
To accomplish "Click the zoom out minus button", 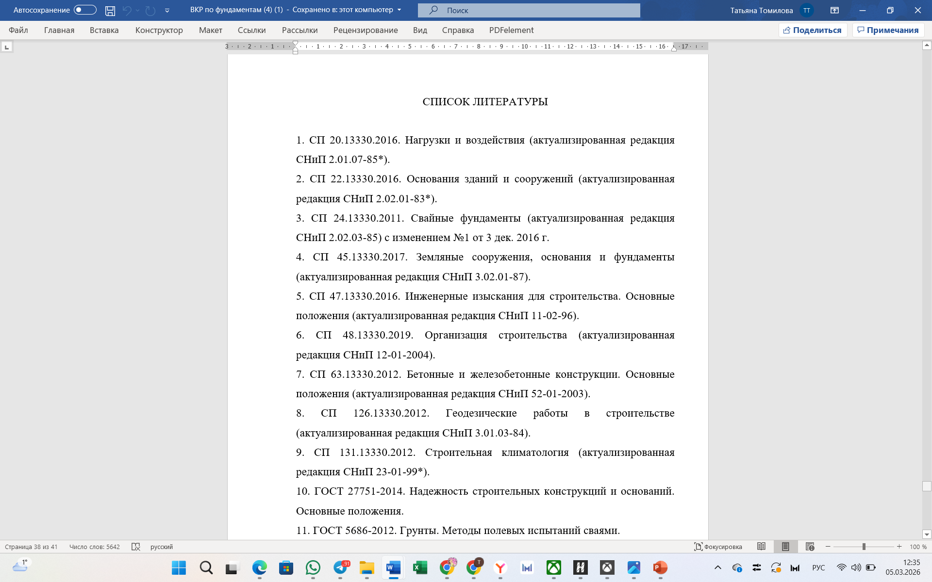I will [828, 547].
